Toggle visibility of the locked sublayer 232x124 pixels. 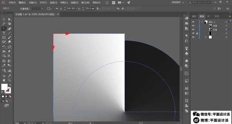click(193, 33)
